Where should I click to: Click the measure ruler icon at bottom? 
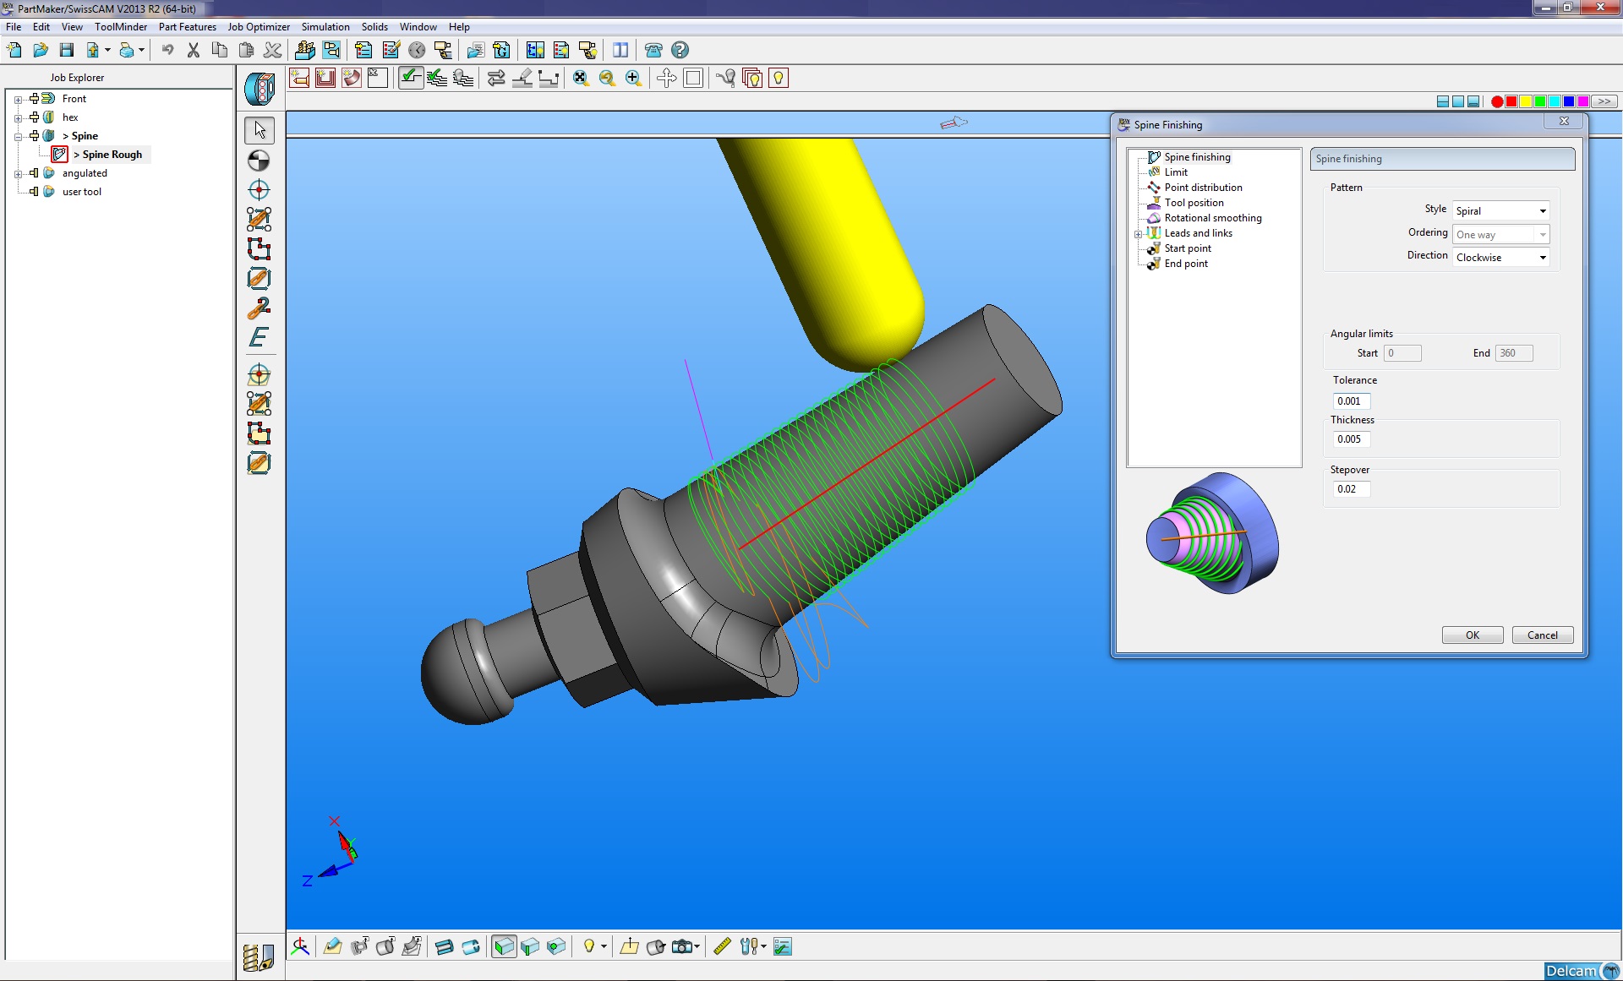click(722, 946)
